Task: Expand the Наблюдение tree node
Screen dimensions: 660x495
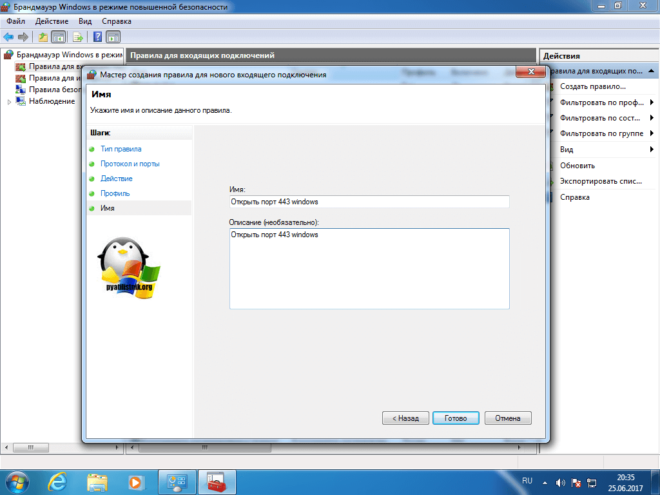Action: pos(9,102)
